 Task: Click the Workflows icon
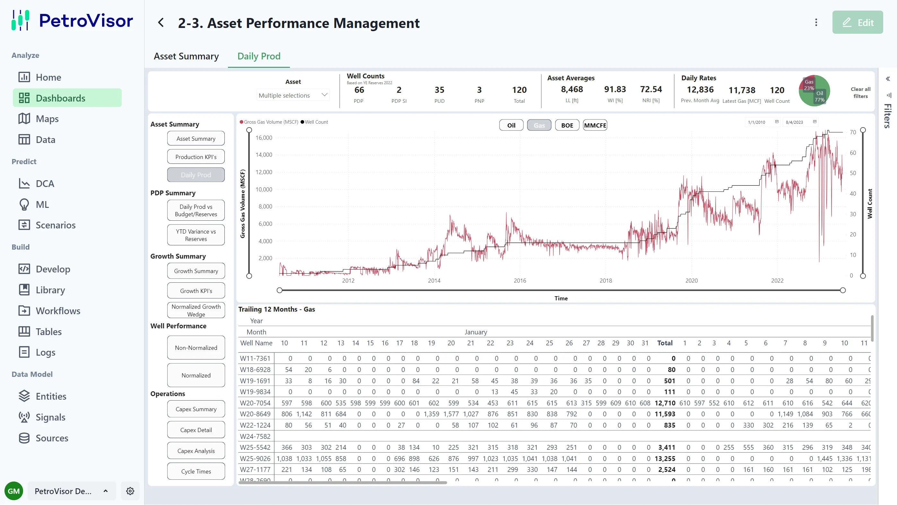pos(24,311)
